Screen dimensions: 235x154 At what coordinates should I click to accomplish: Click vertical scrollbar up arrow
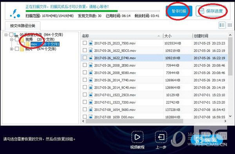click(x=230, y=35)
